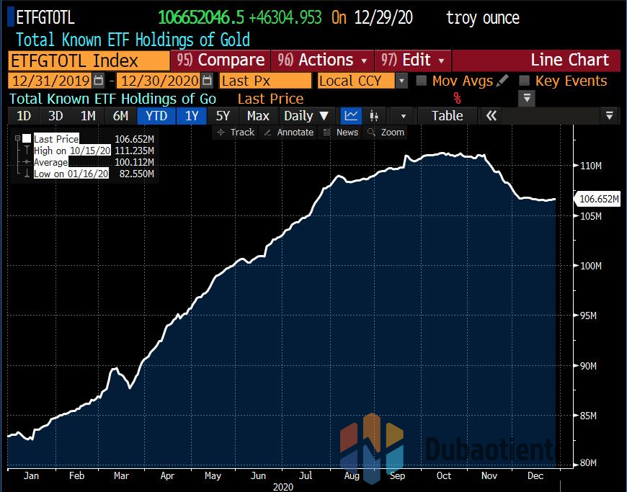Click the red percent symbol
Image resolution: width=627 pixels, height=492 pixels.
point(457,98)
